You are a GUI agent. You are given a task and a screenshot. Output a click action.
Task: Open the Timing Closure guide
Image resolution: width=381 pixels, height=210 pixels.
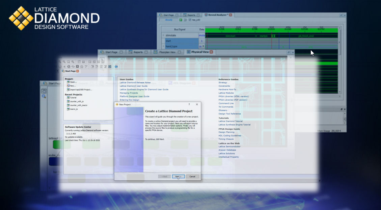click(226, 139)
